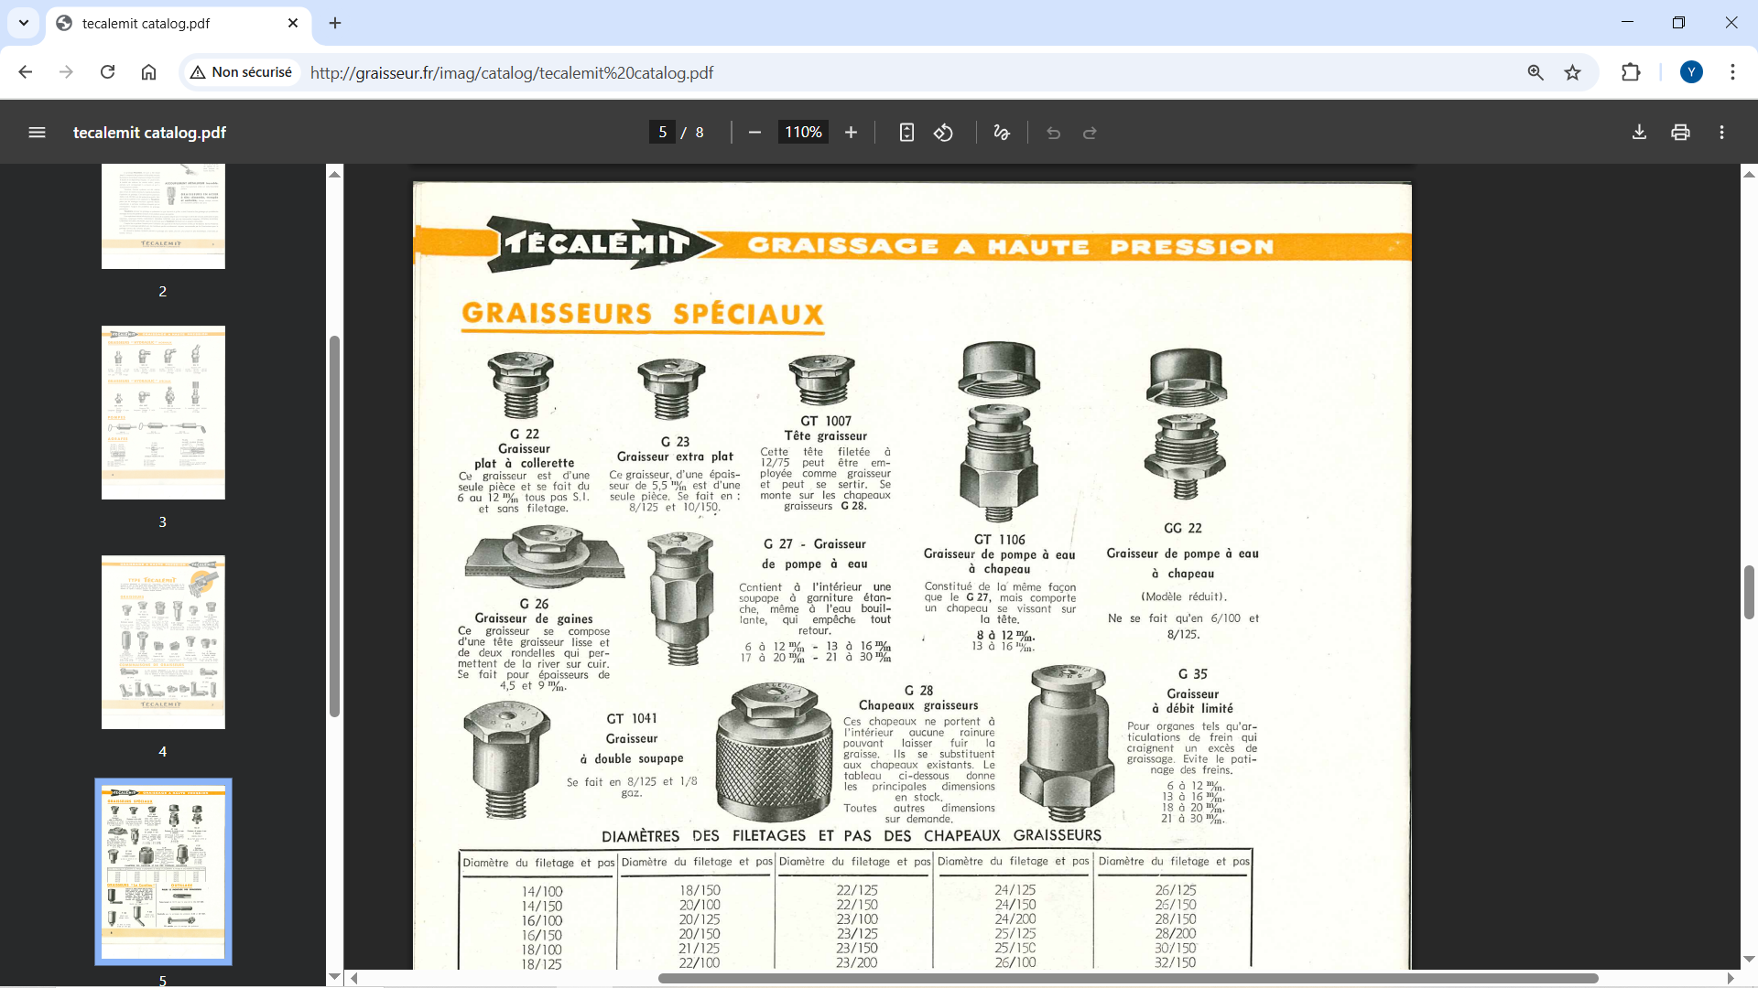Click the fit to page icon
This screenshot has height=988, width=1758.
(906, 133)
